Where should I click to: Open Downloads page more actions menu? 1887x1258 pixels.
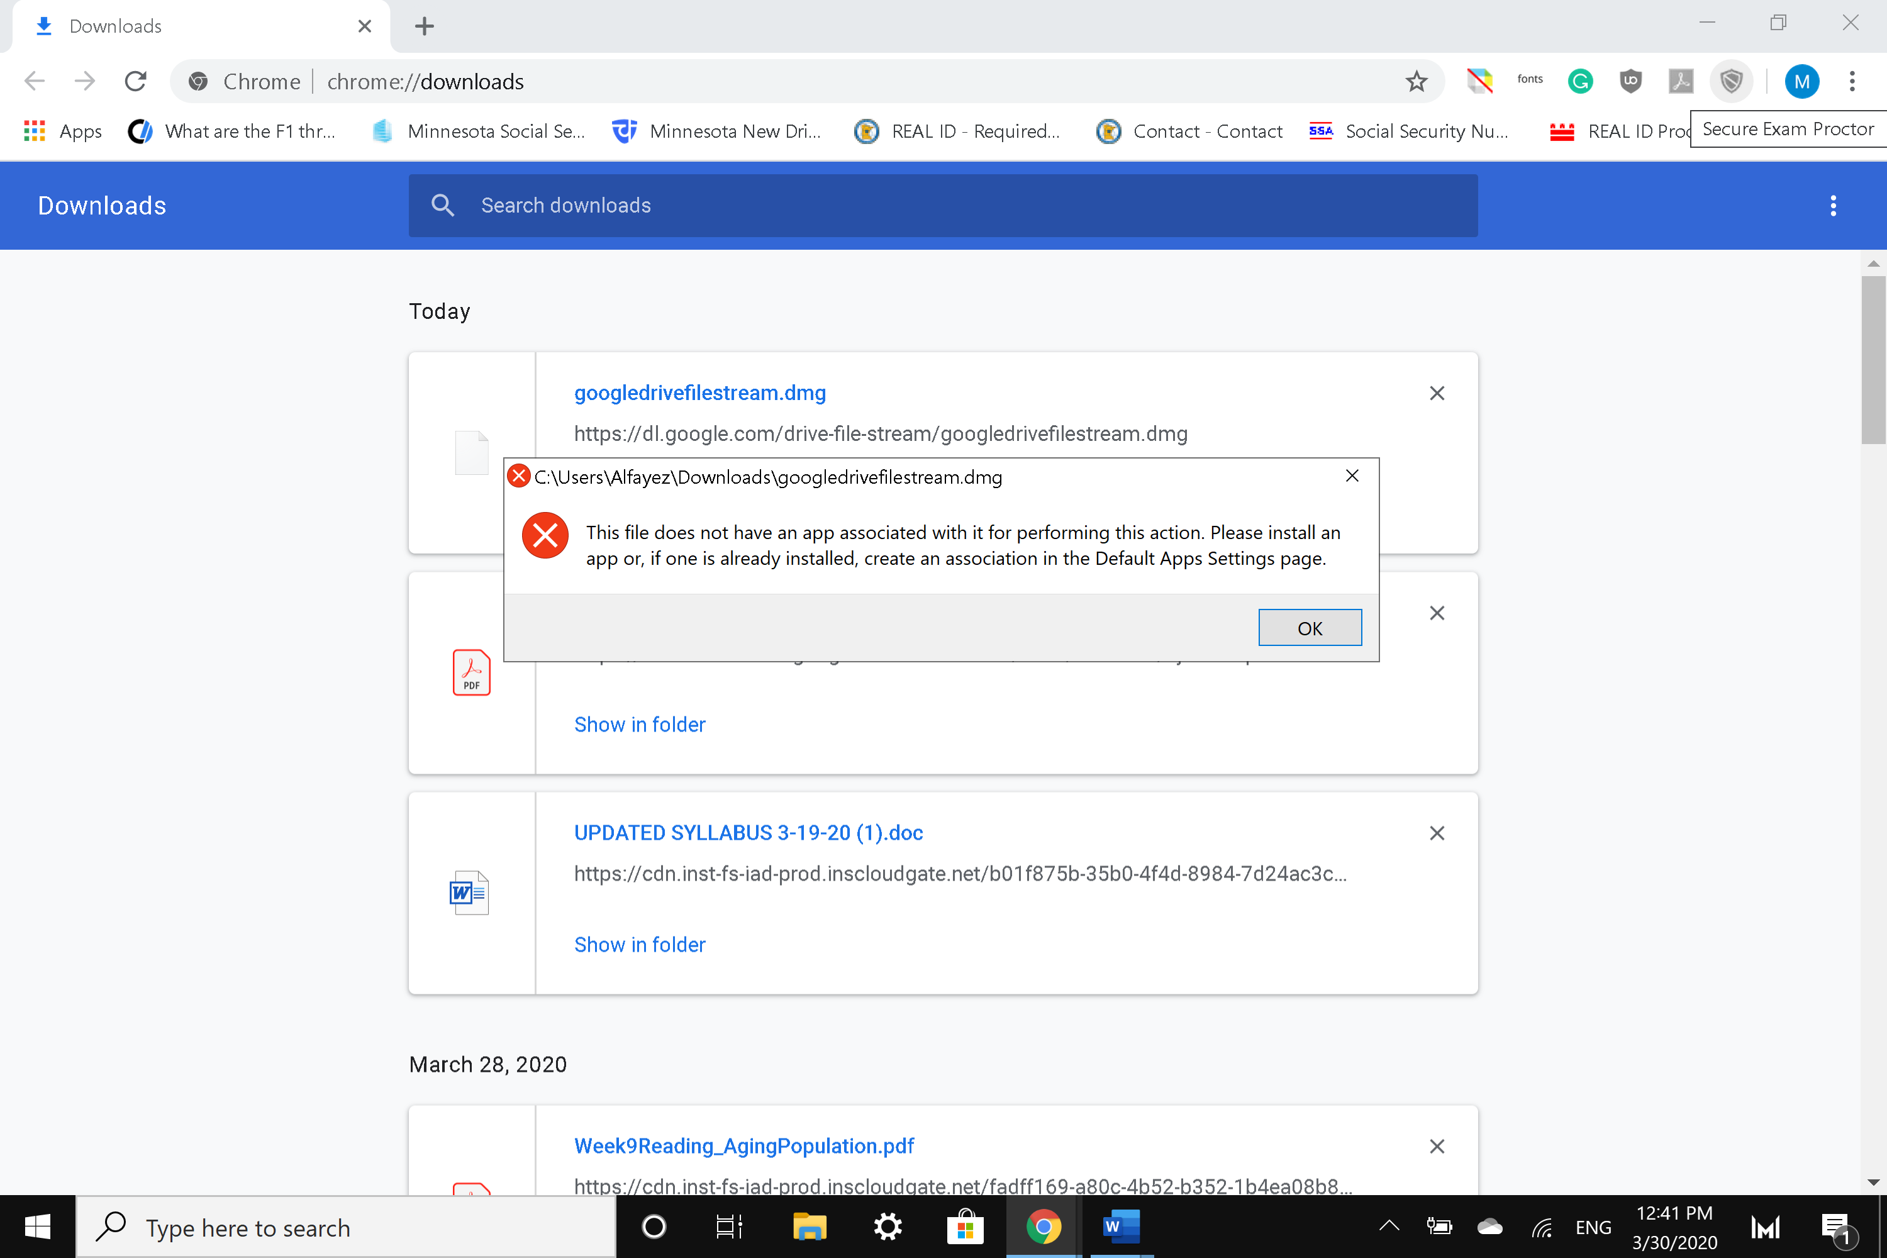(1832, 206)
